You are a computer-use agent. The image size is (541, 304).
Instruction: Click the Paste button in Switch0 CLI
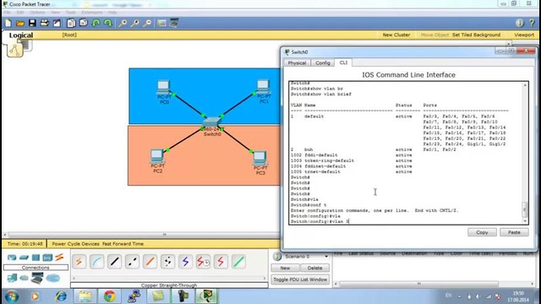point(514,232)
